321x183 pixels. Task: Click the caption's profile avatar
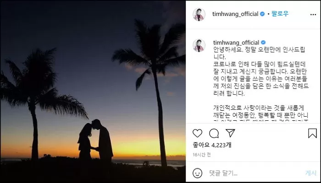[x=199, y=45]
